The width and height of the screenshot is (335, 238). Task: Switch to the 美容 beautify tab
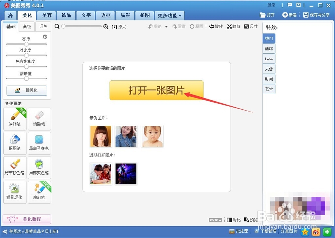(47, 15)
